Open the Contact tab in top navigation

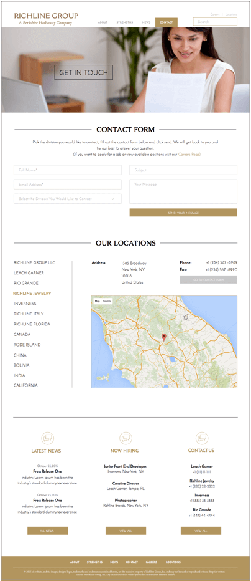(166, 22)
